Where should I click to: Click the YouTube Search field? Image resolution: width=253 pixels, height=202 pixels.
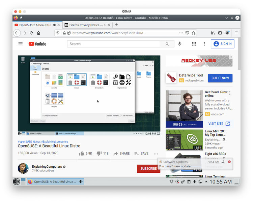[x=113, y=44]
